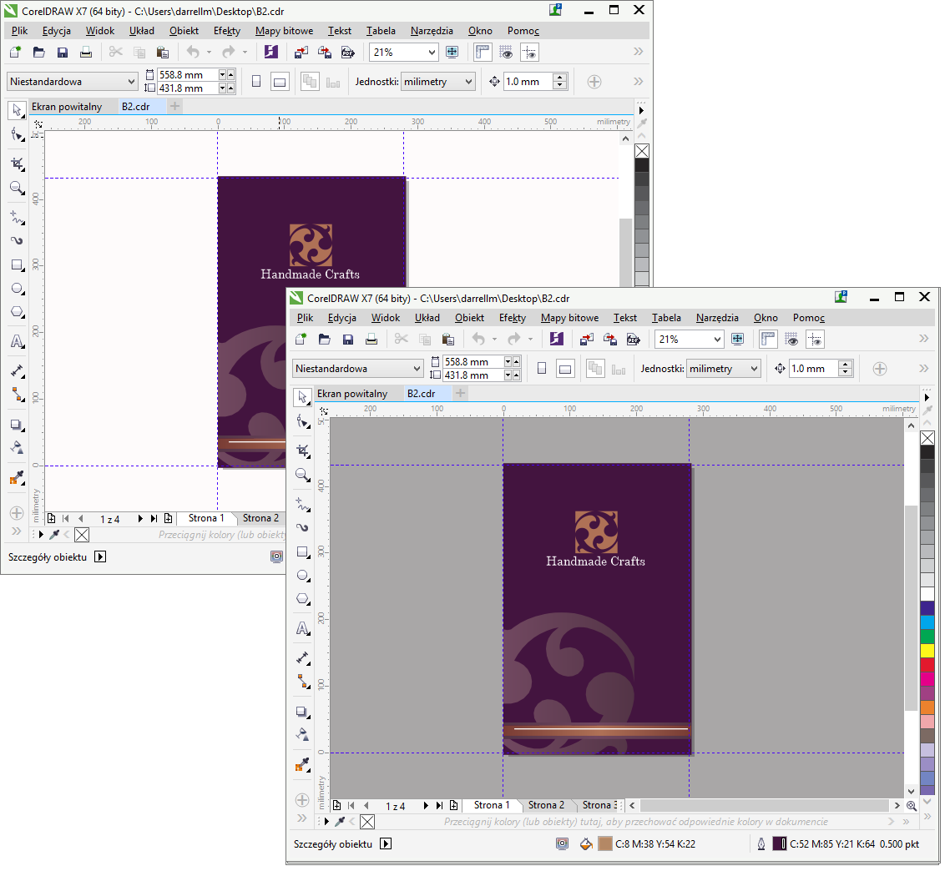Toggle Show Grid button in the front window
The width and height of the screenshot is (945, 871).
tap(792, 340)
